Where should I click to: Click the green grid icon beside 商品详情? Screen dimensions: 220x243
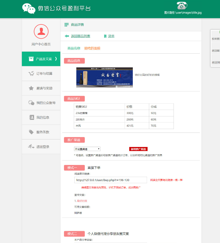67,25
